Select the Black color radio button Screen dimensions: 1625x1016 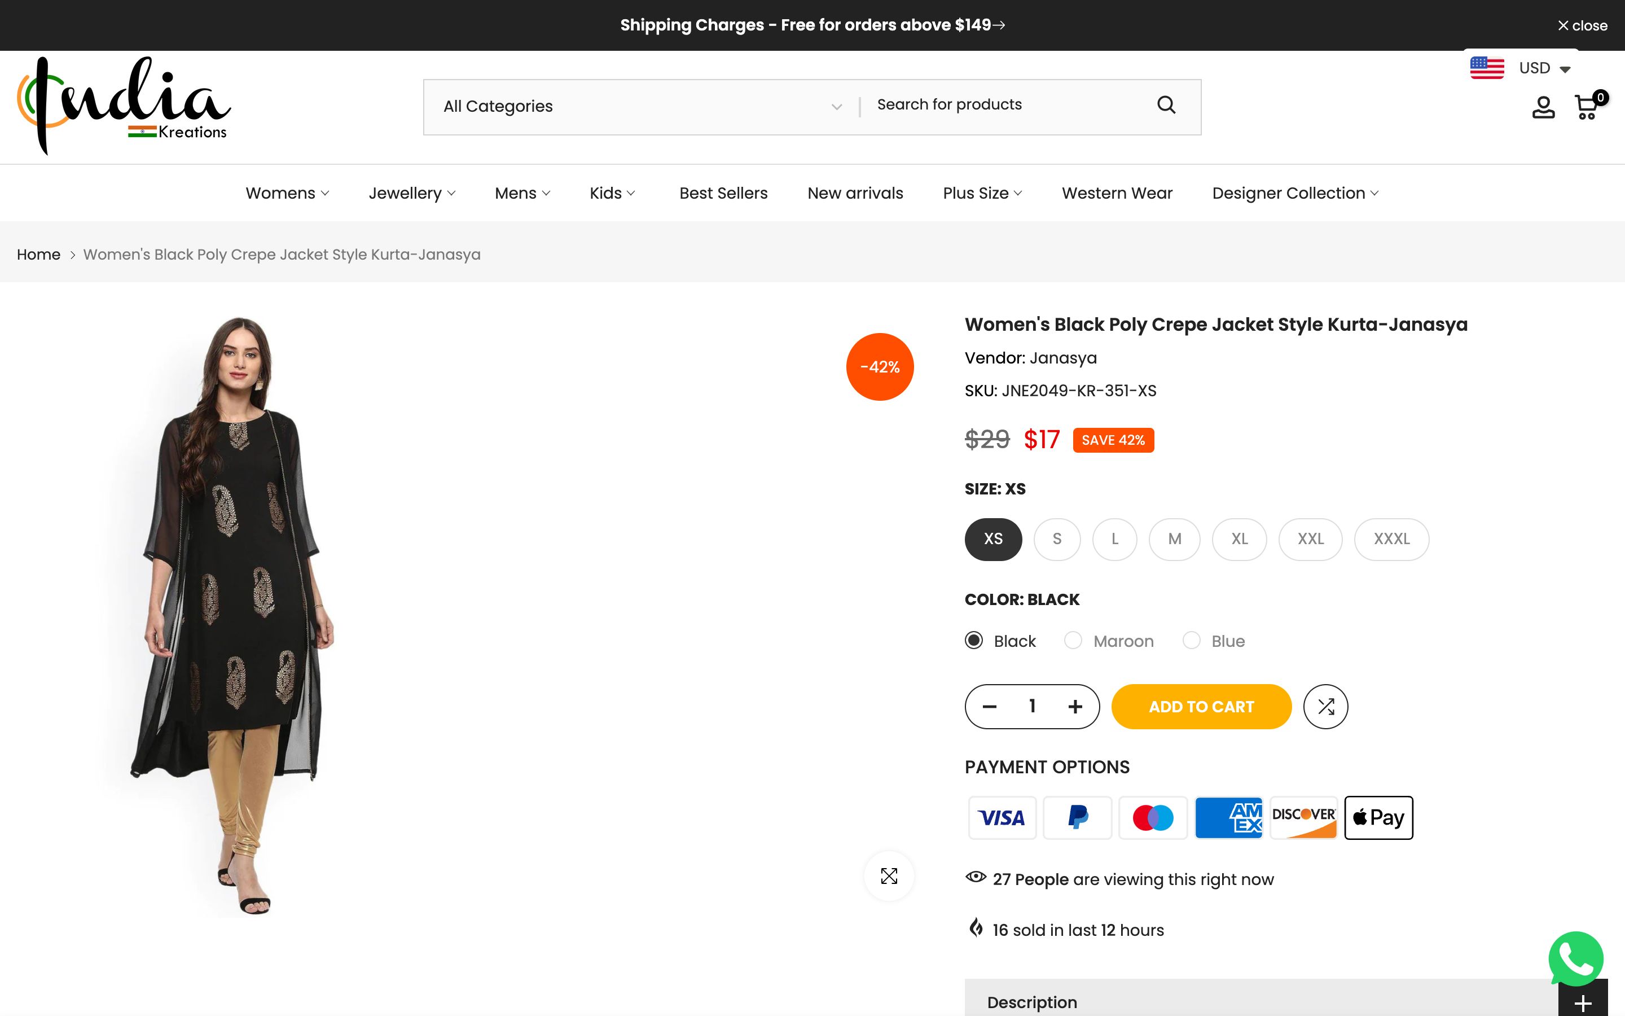974,641
